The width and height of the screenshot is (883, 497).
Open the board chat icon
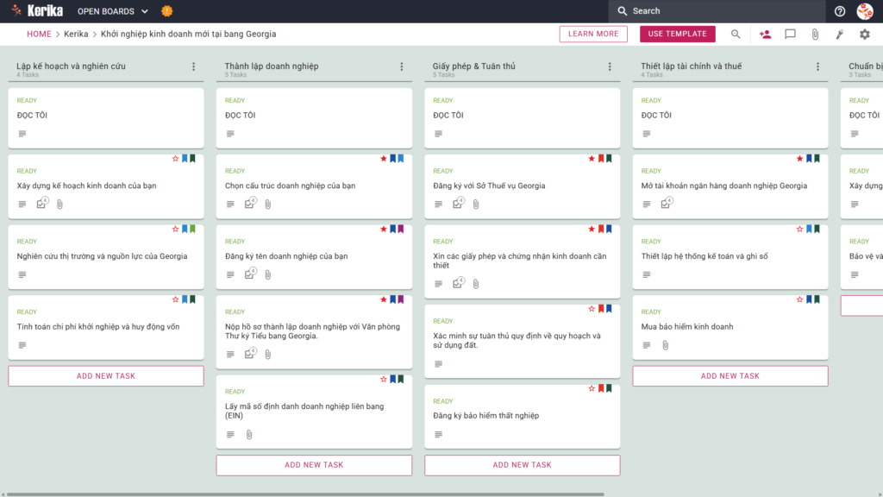(x=790, y=34)
